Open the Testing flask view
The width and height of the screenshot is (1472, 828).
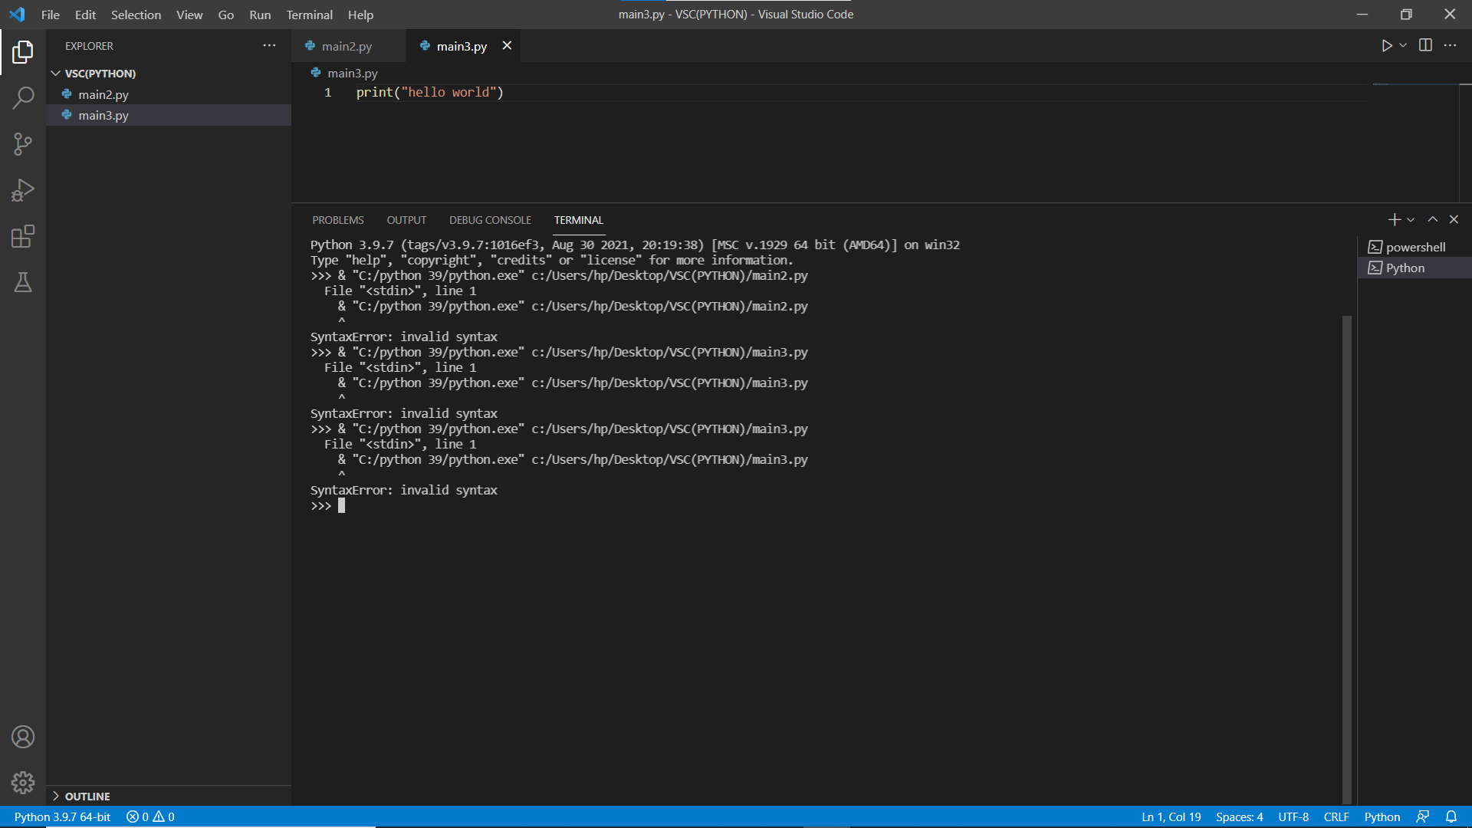(23, 282)
